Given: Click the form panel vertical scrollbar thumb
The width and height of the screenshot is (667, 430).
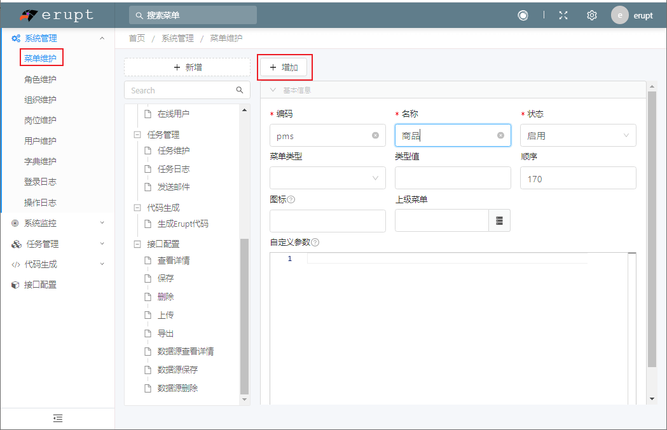Looking at the screenshot, I should click(652, 229).
